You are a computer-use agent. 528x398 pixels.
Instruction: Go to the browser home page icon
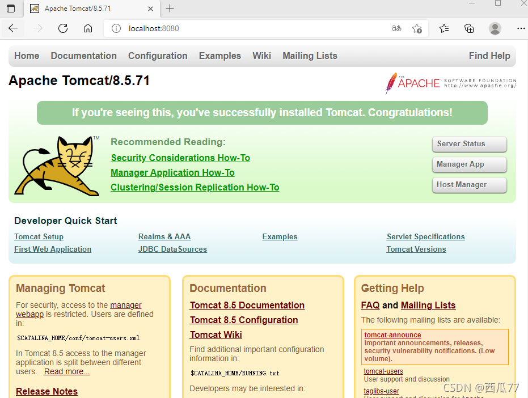88,28
